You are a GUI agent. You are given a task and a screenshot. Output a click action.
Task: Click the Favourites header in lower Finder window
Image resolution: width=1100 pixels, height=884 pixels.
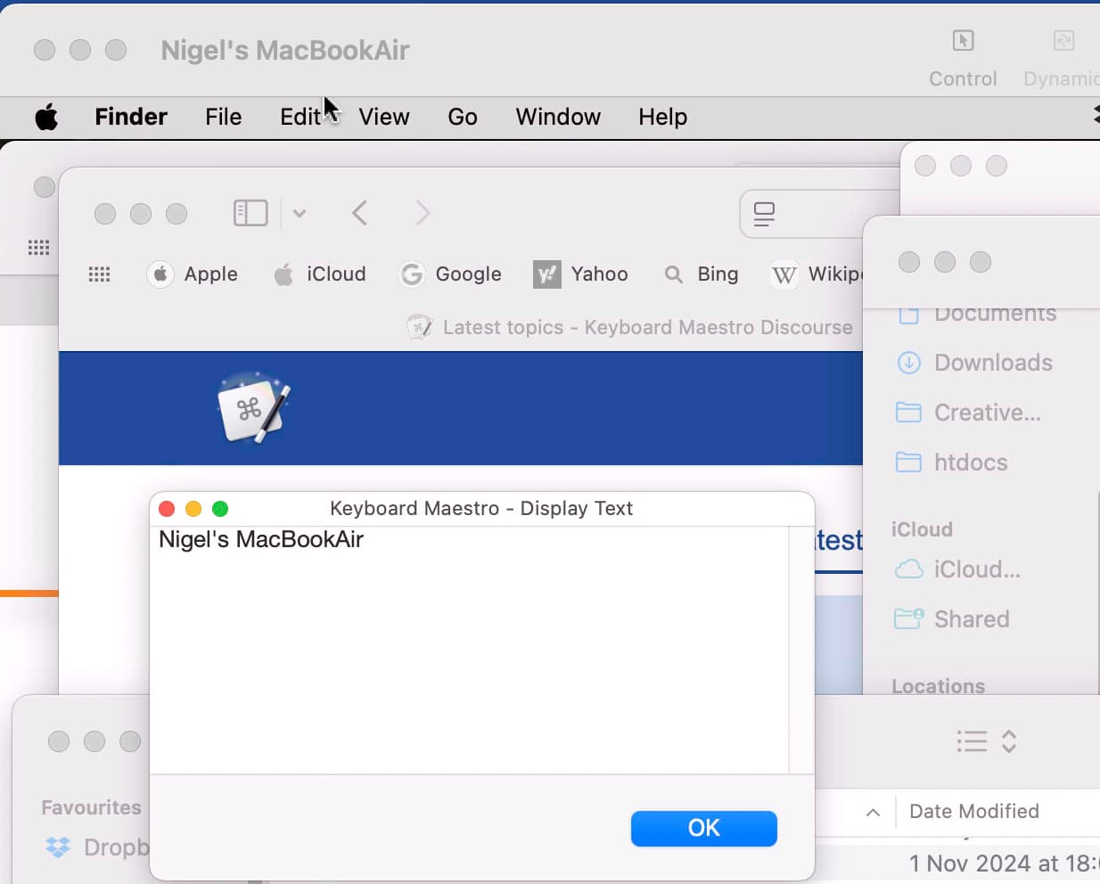pyautogui.click(x=91, y=807)
